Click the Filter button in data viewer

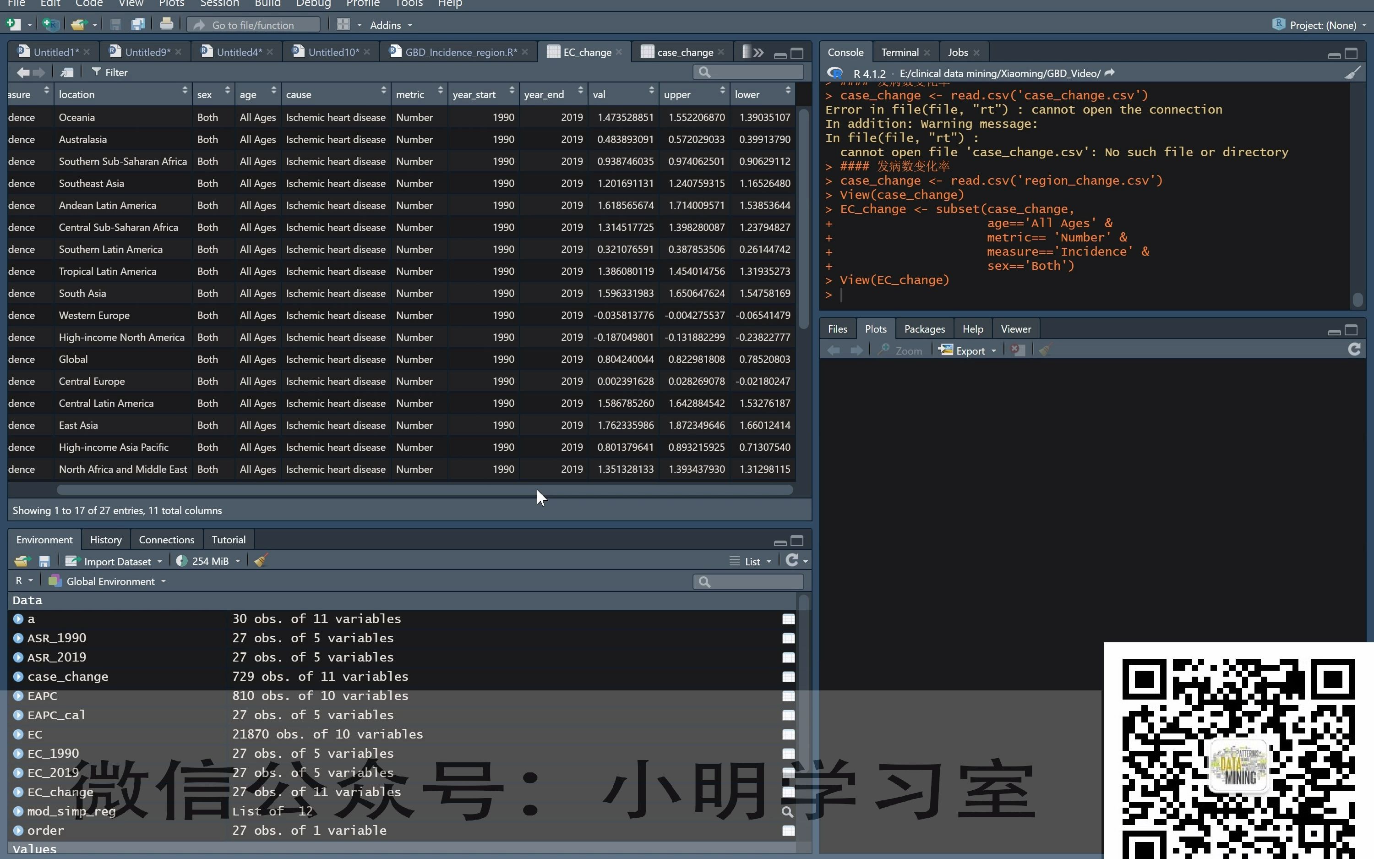point(109,72)
